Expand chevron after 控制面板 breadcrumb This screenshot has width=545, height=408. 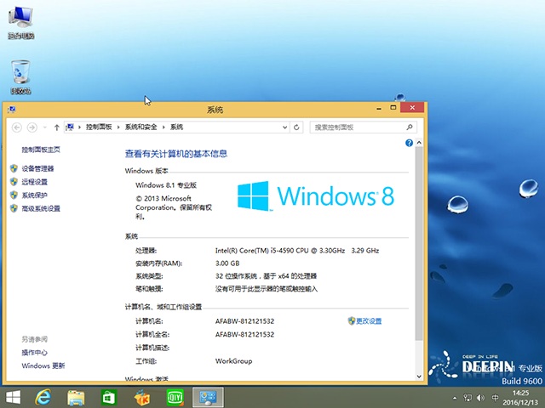coord(118,127)
